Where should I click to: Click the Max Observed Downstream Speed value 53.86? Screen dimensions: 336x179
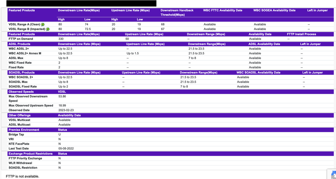tap(62, 97)
